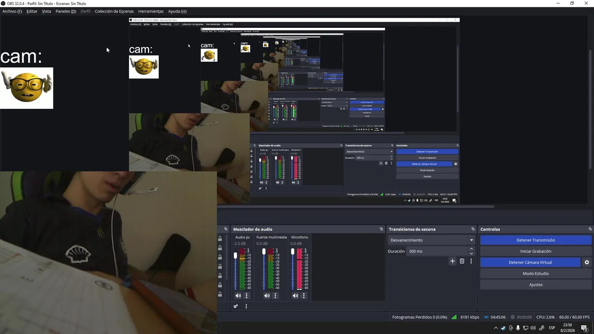This screenshot has width=594, height=334.
Task: Open Ajustes settings button
Action: click(x=536, y=284)
